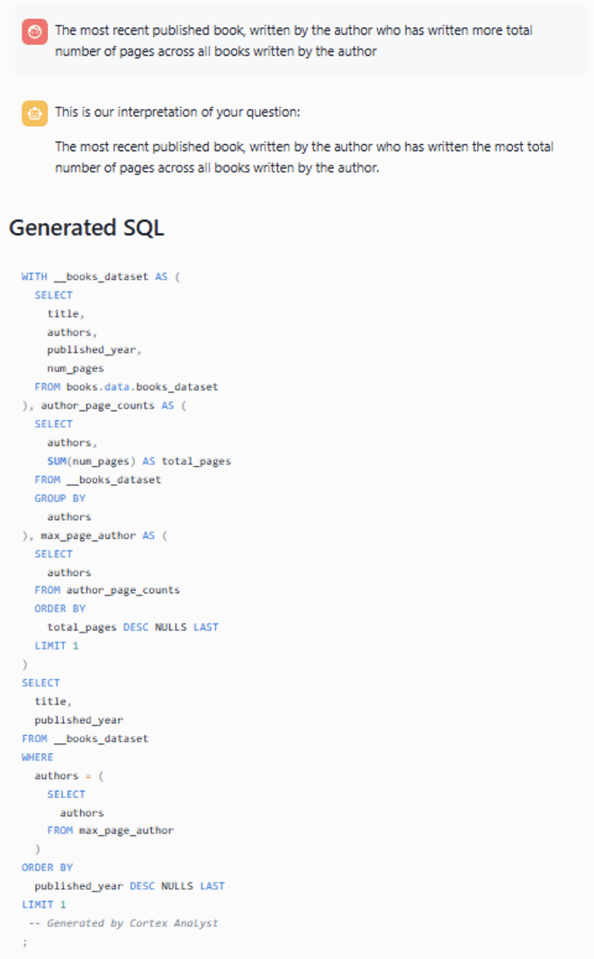Click the 'authors = (' condition line

coord(69,776)
